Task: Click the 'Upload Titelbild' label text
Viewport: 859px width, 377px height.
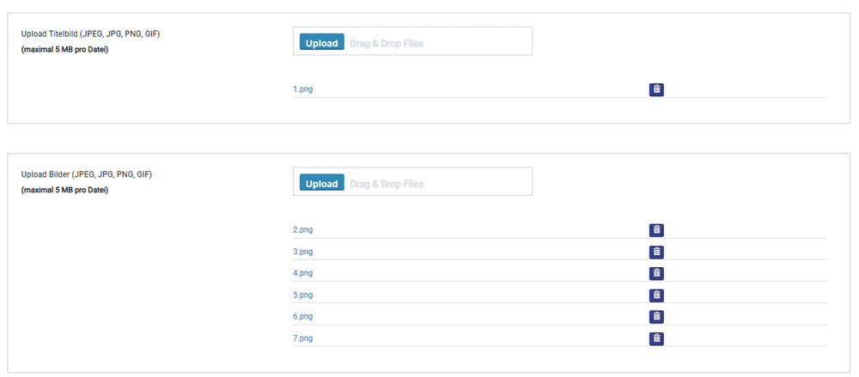Action: [51, 34]
